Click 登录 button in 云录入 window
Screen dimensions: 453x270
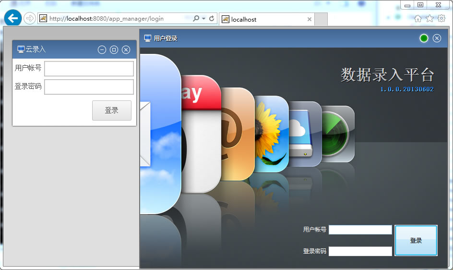tap(112, 110)
